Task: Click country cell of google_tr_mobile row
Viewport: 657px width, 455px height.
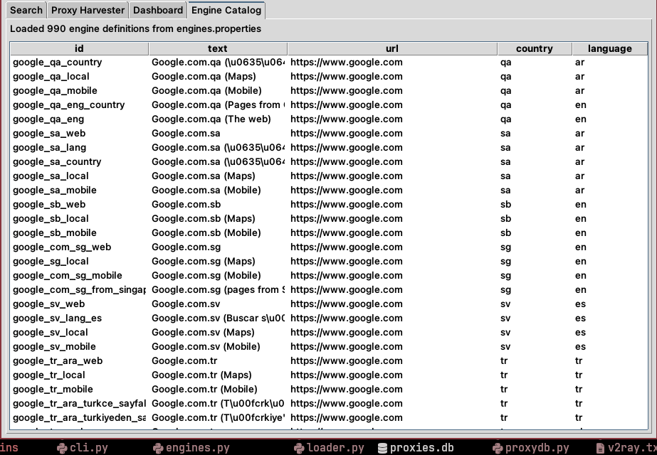Action: [535, 390]
